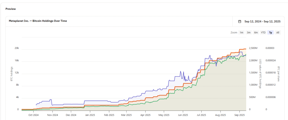Switch zoom range to 6m
Screen dimensions: 288x120
pyautogui.click(x=256, y=33)
